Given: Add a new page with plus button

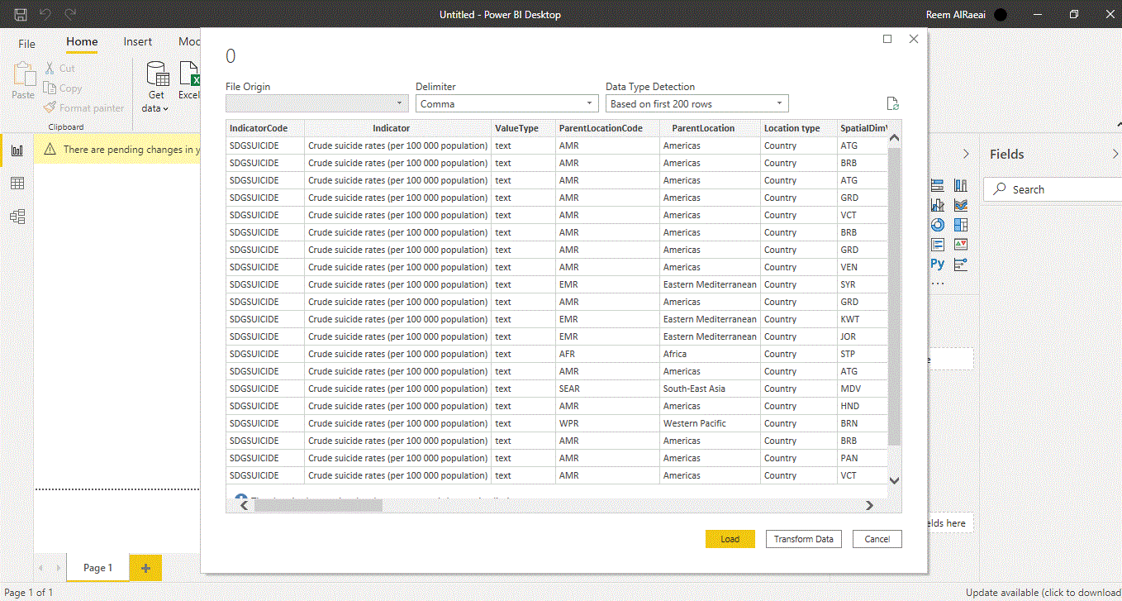Looking at the screenshot, I should (x=146, y=568).
